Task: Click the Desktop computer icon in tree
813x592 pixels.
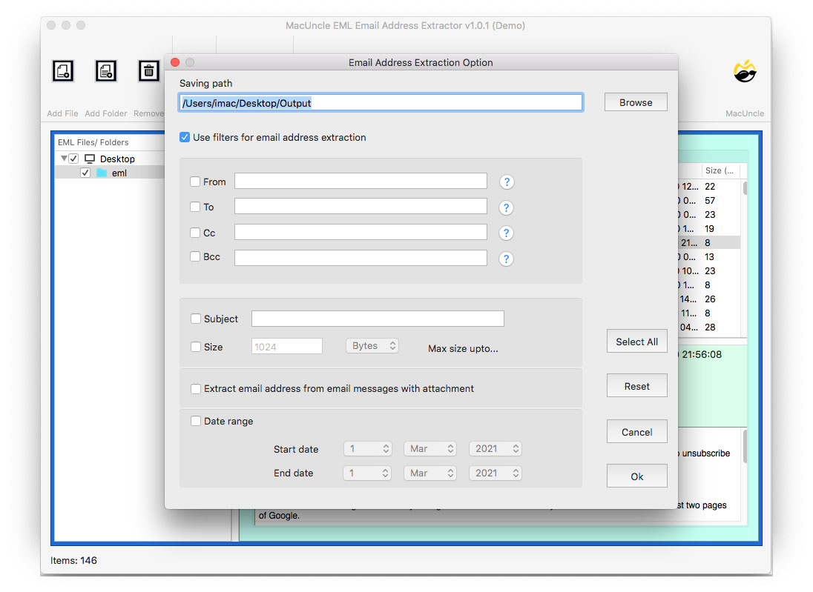Action: [90, 159]
